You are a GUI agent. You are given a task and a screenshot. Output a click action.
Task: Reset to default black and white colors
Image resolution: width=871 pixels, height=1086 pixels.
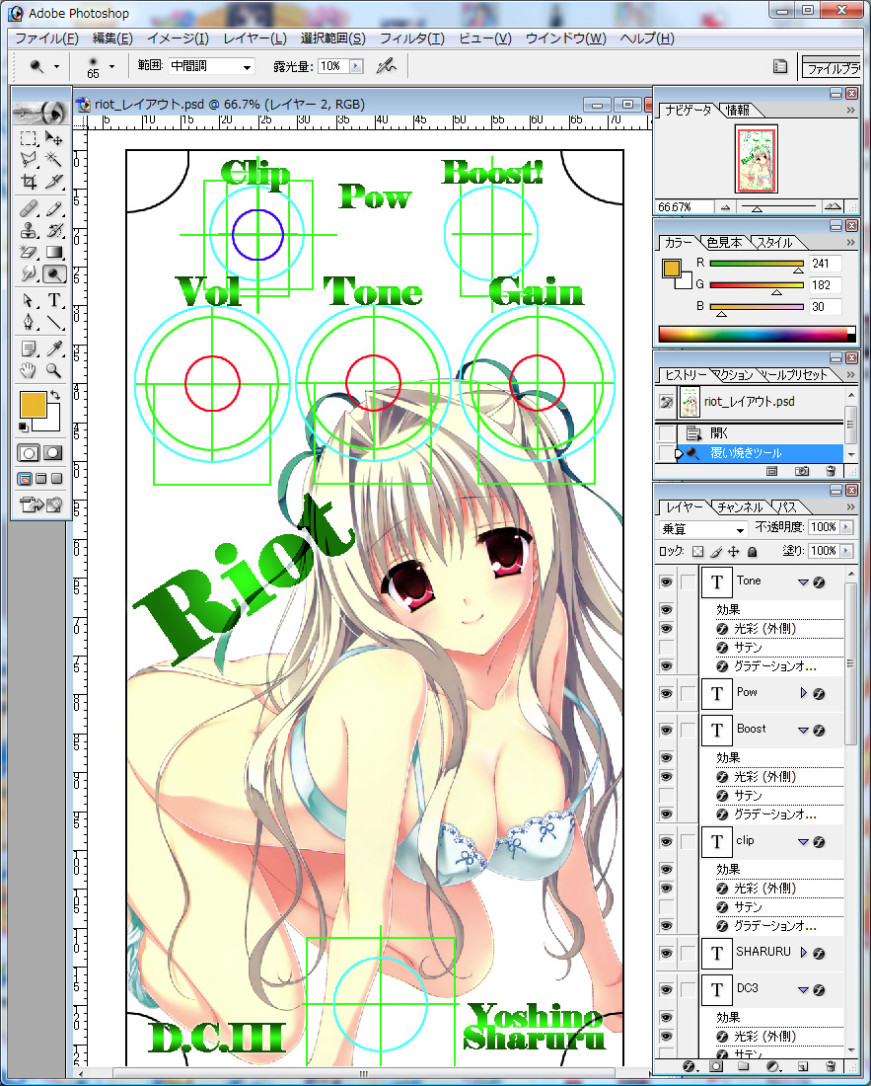(23, 427)
